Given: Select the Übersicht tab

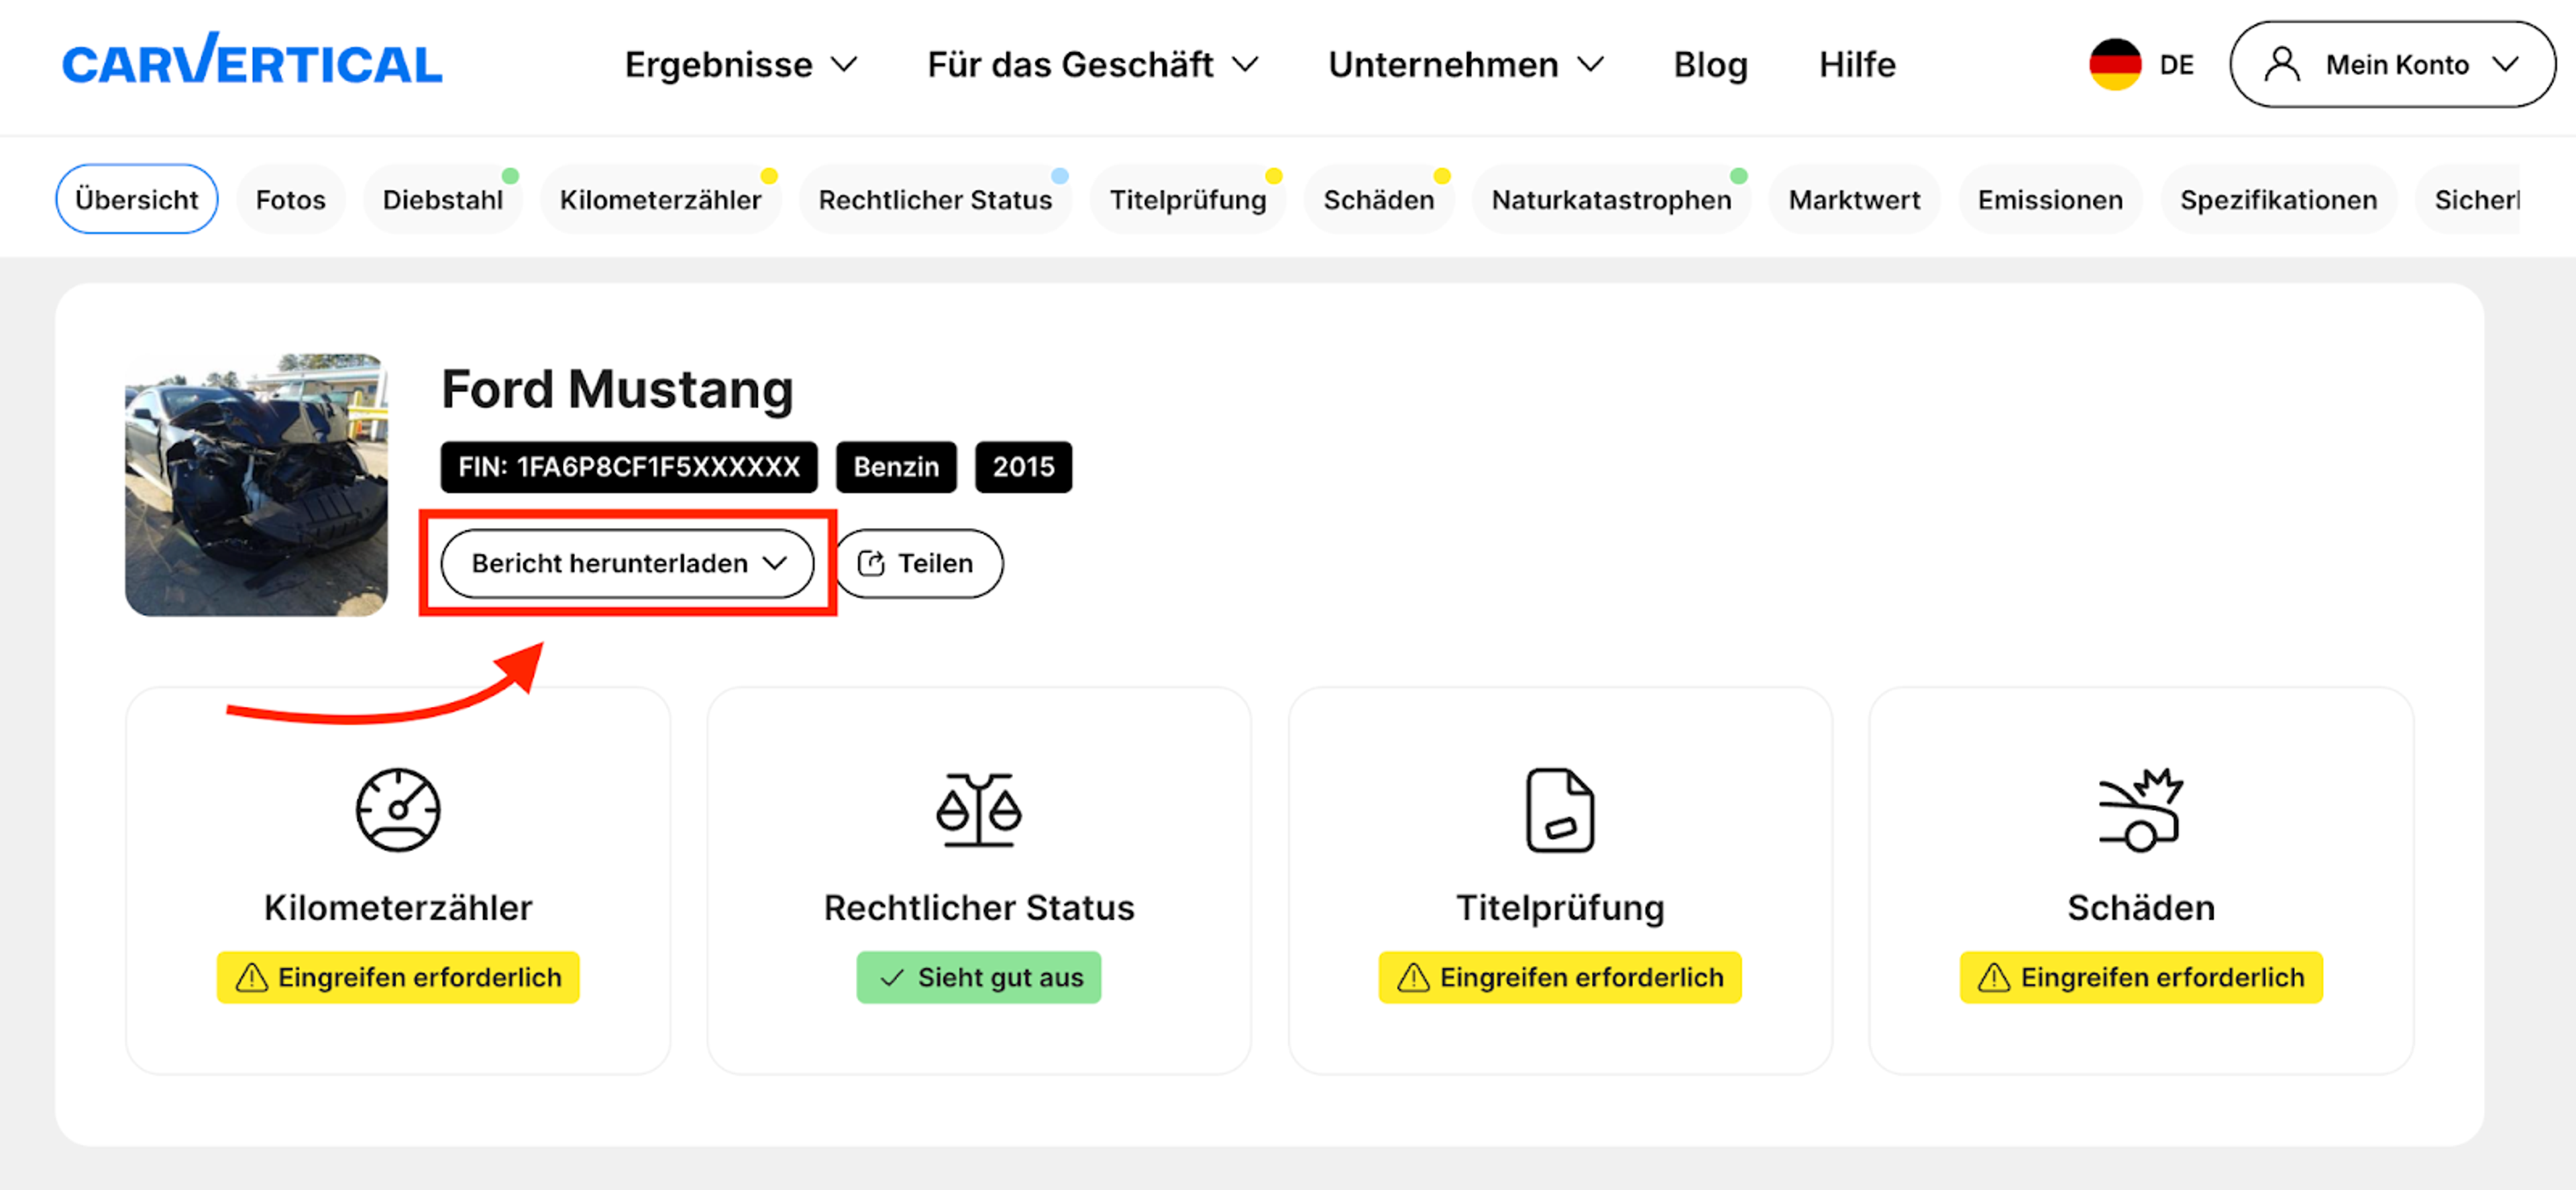Looking at the screenshot, I should (137, 200).
